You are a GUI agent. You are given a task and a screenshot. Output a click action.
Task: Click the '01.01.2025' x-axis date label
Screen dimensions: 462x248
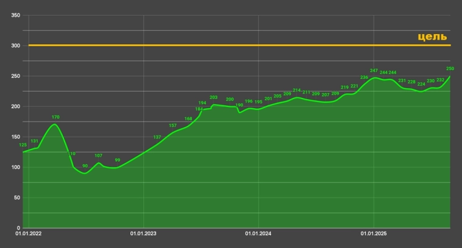374,233
